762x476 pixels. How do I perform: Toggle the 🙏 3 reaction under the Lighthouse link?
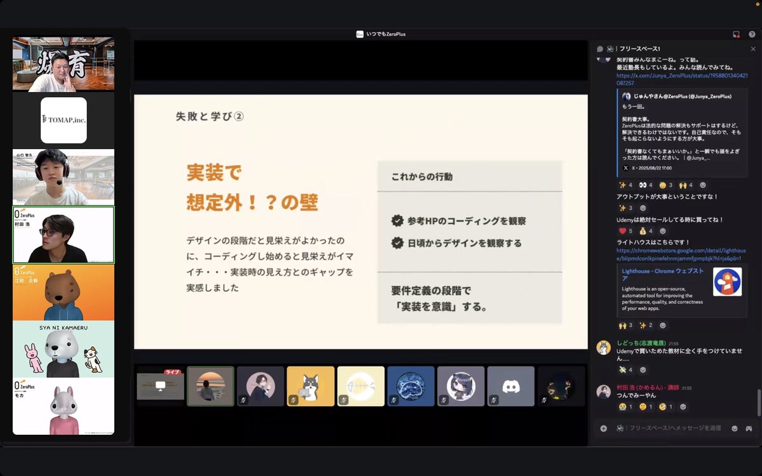[x=625, y=326]
